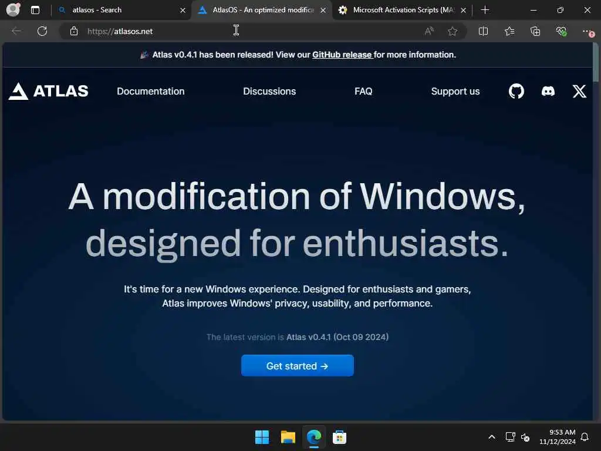Close the Microsoft Activation Scripts tab
Screen dimensions: 601x451
464,11
